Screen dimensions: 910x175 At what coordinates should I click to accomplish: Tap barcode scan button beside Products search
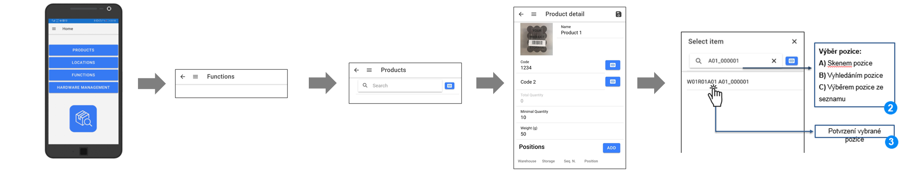point(450,86)
